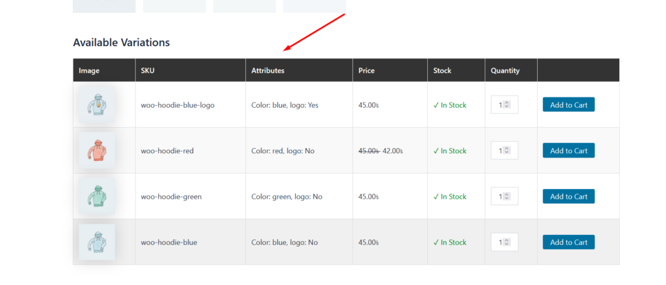Add woo-hoodie-blue-logo to cart
Image resolution: width=666 pixels, height=285 pixels.
tap(568, 105)
